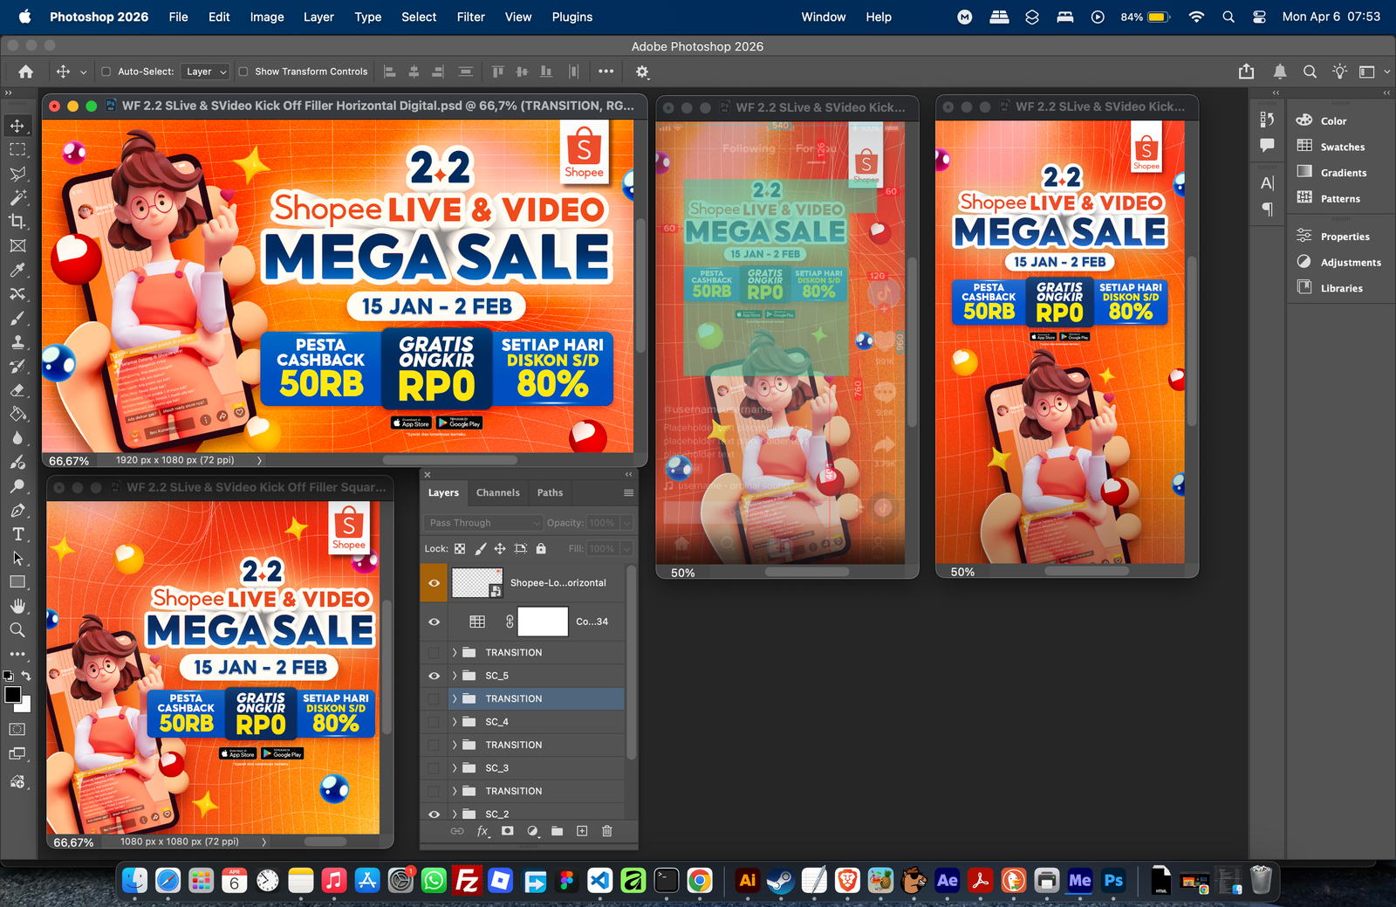Select the Rectangular Marquee tool
This screenshot has height=907, width=1396.
point(17,150)
